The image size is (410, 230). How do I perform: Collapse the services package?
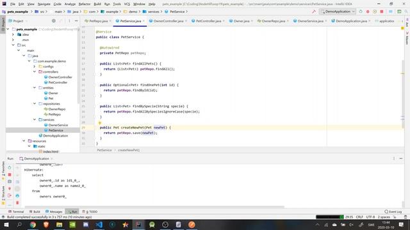click(35, 119)
